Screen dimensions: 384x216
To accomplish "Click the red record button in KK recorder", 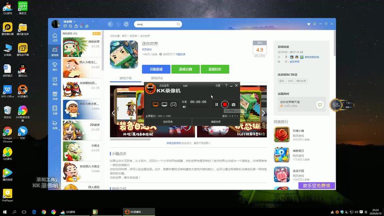I will tap(225, 105).
